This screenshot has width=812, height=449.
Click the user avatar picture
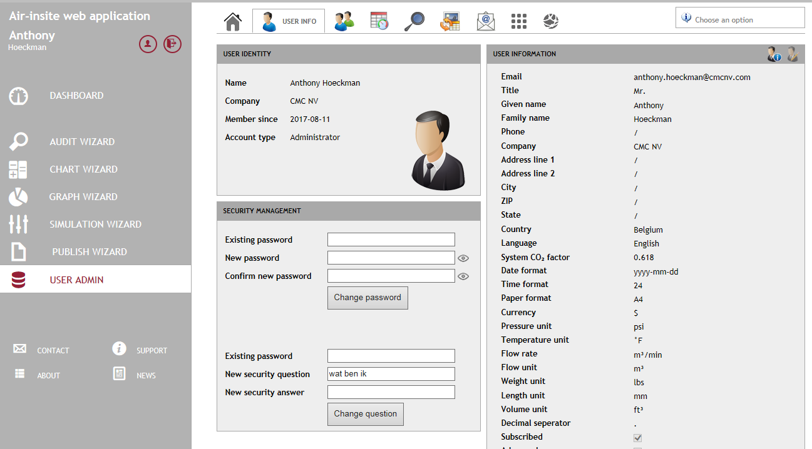438,150
